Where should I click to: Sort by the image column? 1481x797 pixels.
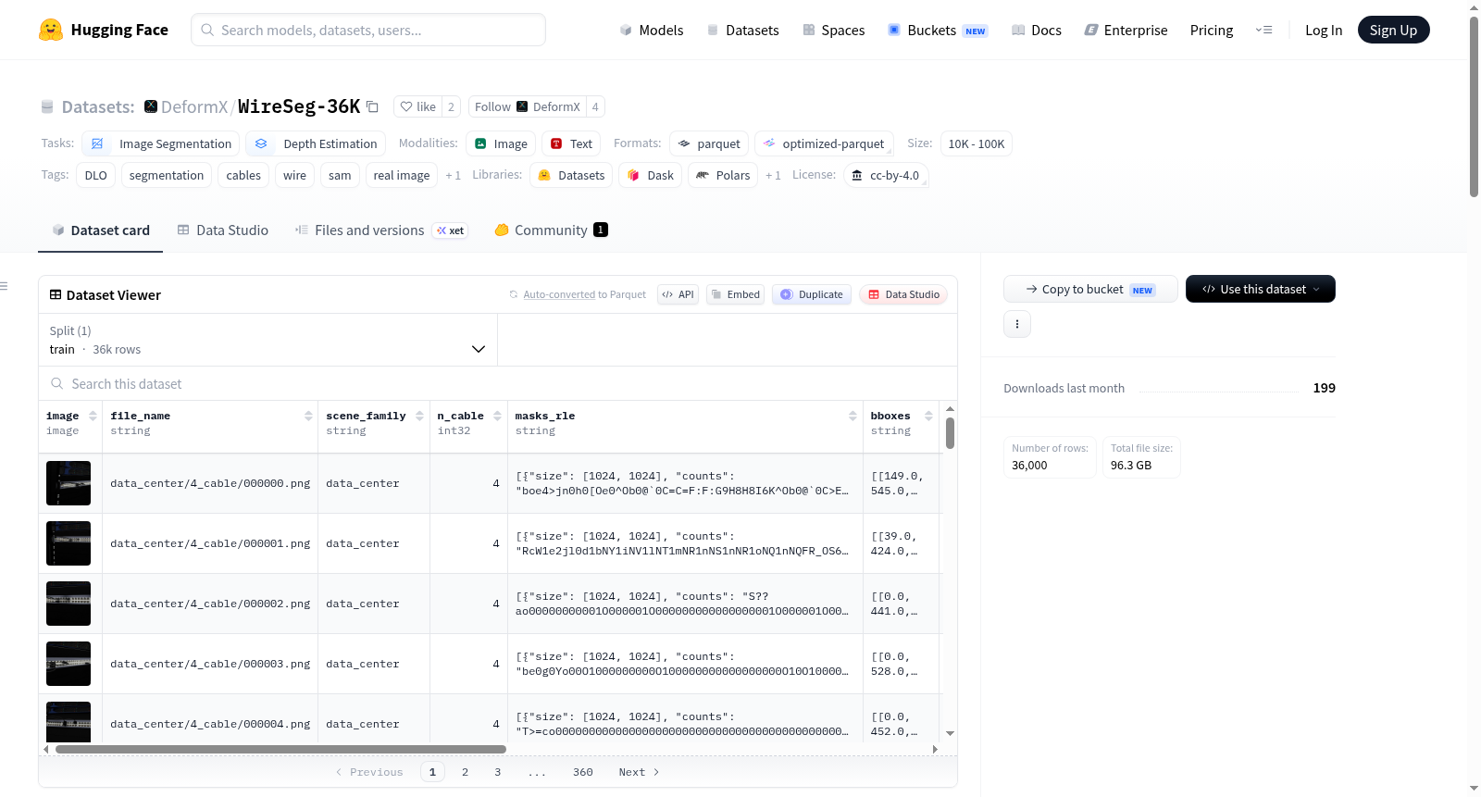(x=93, y=417)
